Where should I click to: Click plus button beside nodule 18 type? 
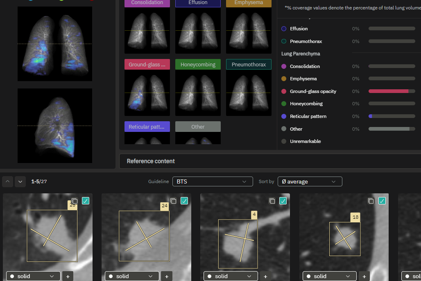[364, 276]
